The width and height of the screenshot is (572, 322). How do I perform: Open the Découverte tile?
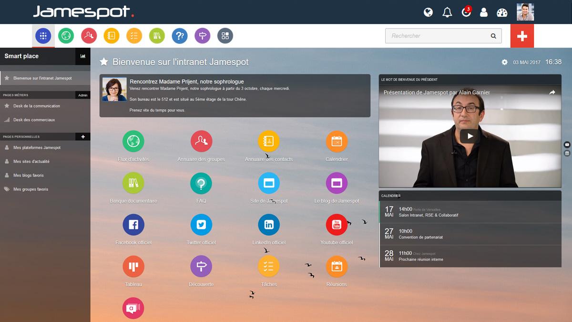(x=201, y=267)
